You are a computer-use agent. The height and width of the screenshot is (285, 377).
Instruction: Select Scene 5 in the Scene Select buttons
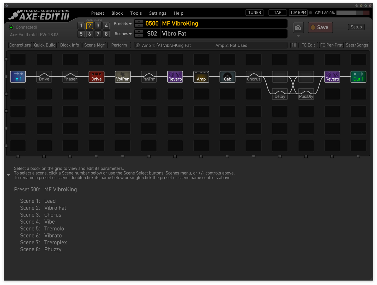coord(81,34)
